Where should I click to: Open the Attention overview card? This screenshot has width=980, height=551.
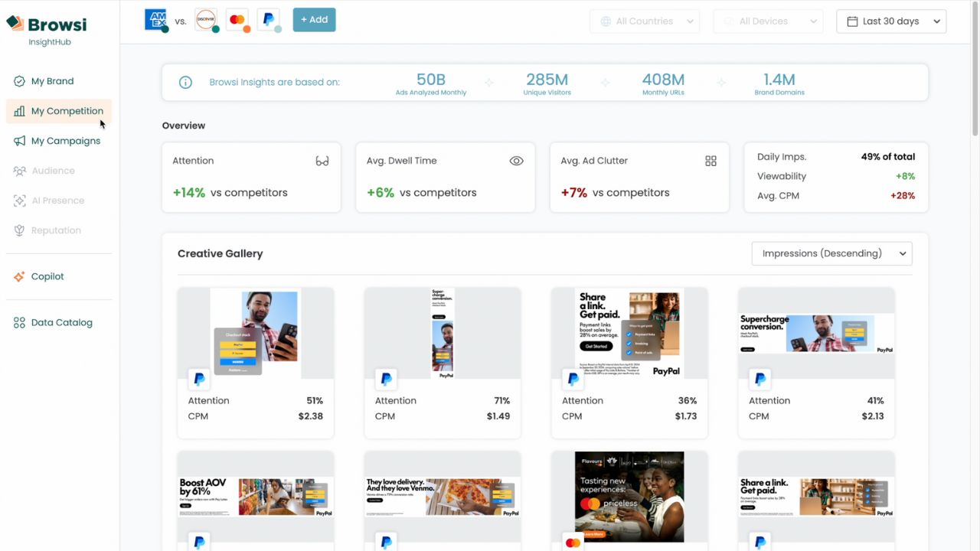coord(251,177)
